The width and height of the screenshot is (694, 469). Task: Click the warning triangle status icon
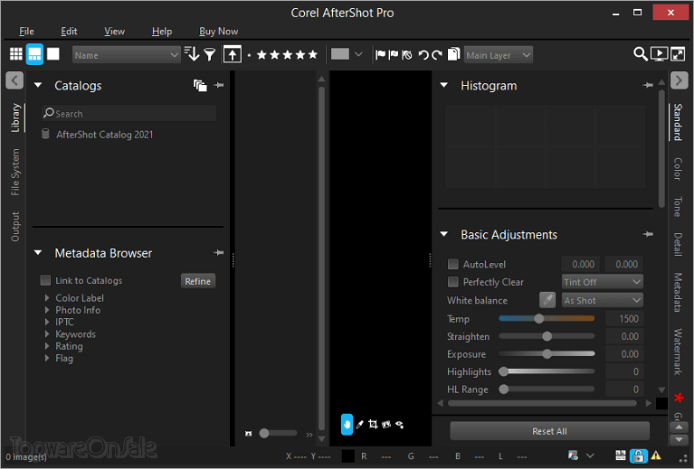coord(656,455)
